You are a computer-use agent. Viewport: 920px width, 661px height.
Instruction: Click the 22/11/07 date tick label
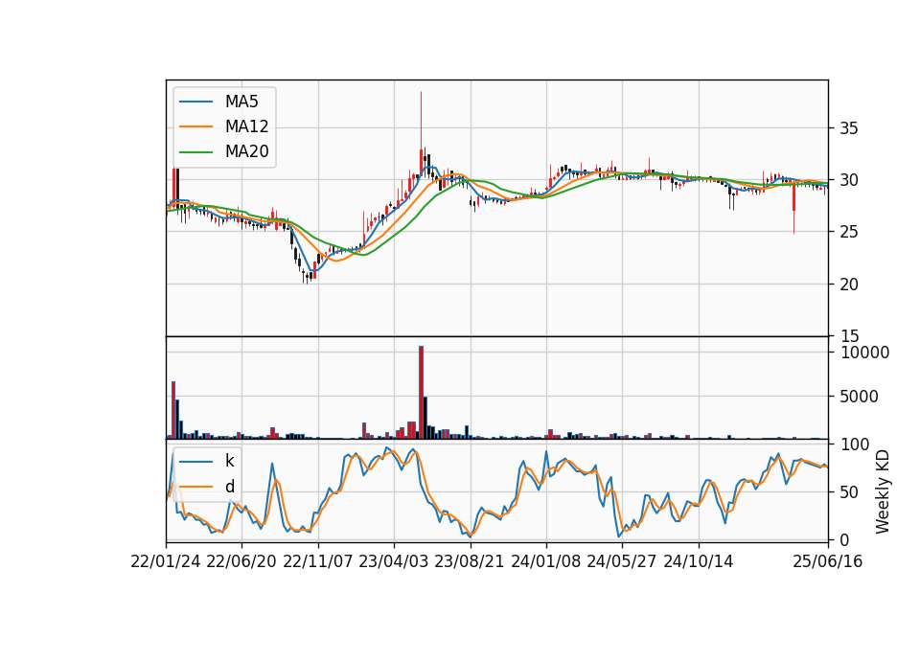point(318,561)
